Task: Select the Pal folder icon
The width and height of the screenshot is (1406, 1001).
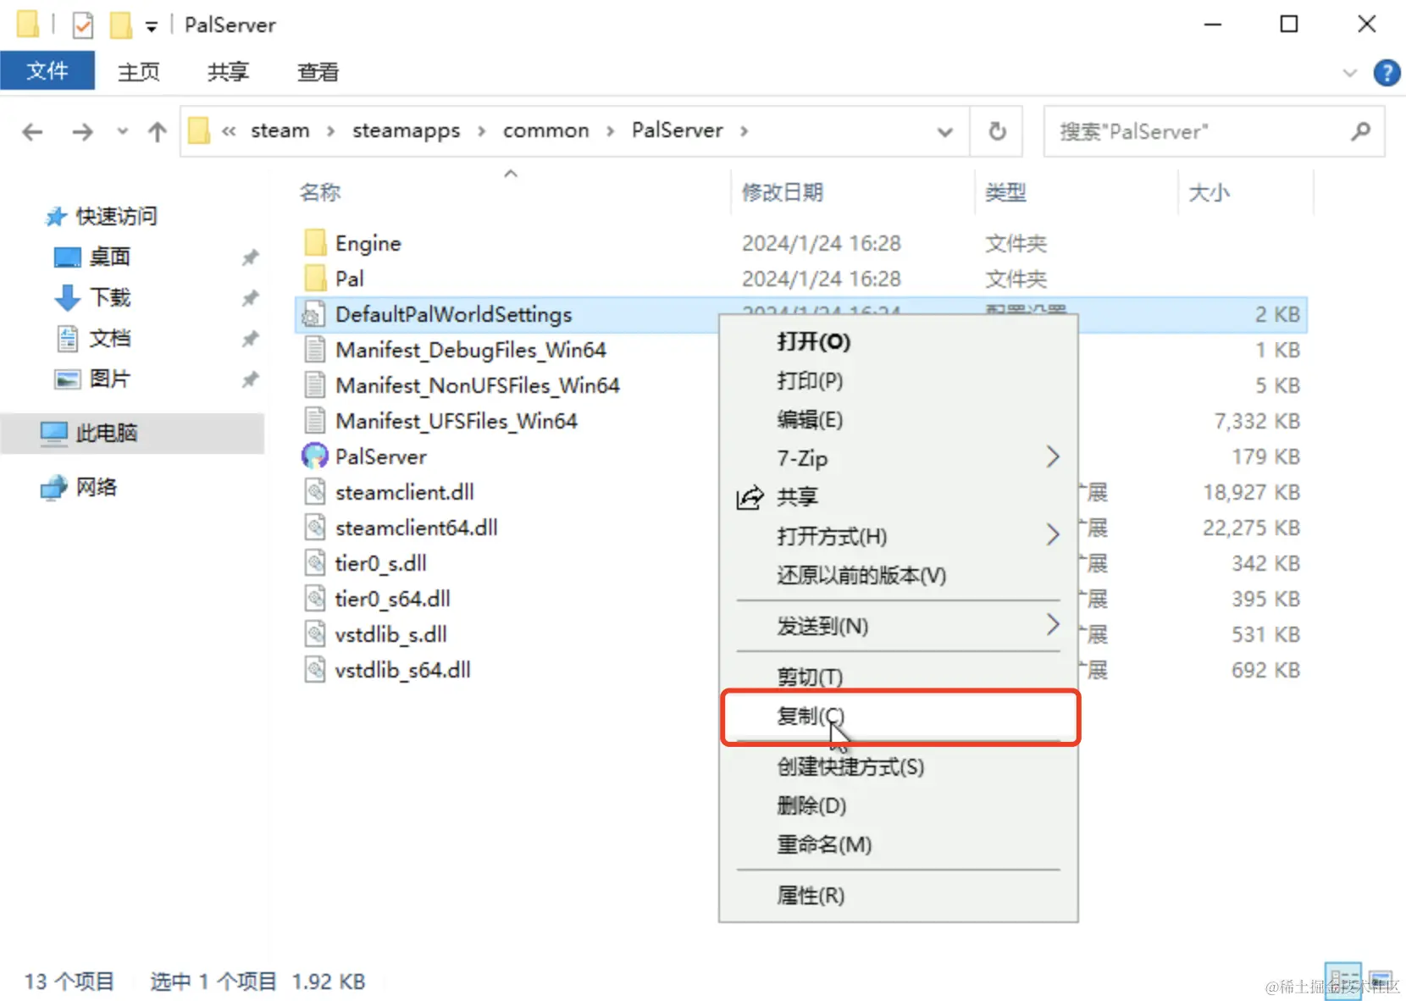Action: (x=315, y=279)
